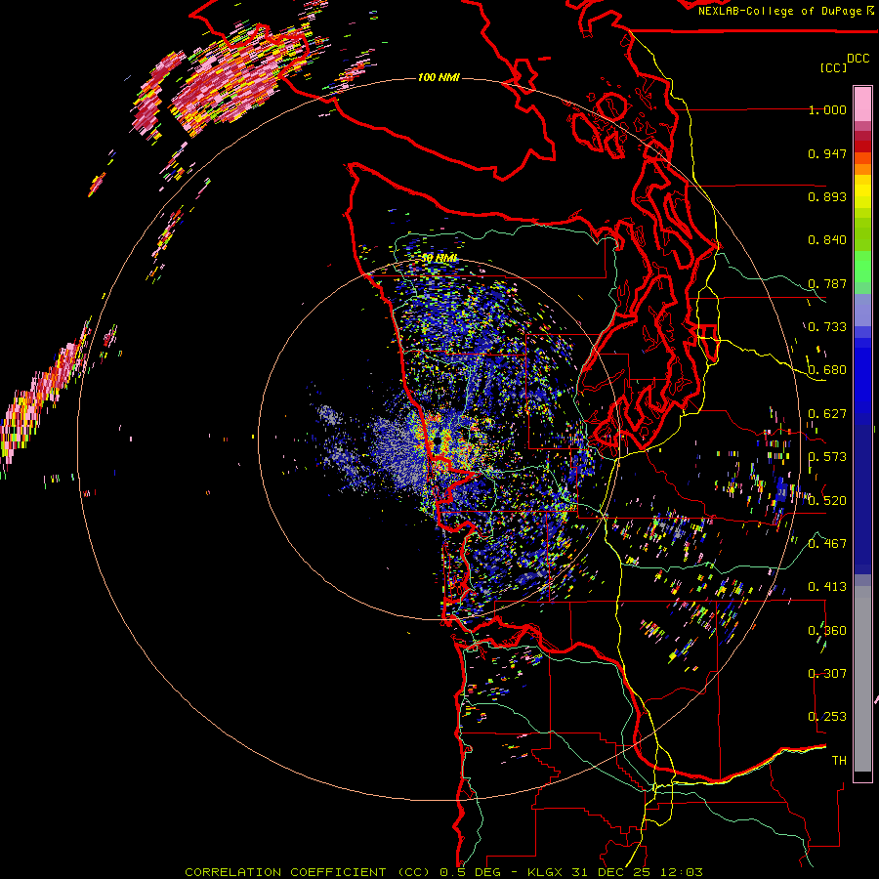Click the 0.947 scale value
Viewport: 879px width, 879px height.
click(827, 153)
